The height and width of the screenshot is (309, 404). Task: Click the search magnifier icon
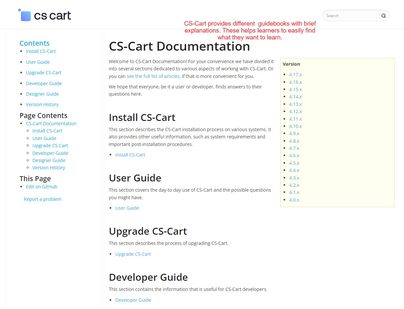(383, 16)
